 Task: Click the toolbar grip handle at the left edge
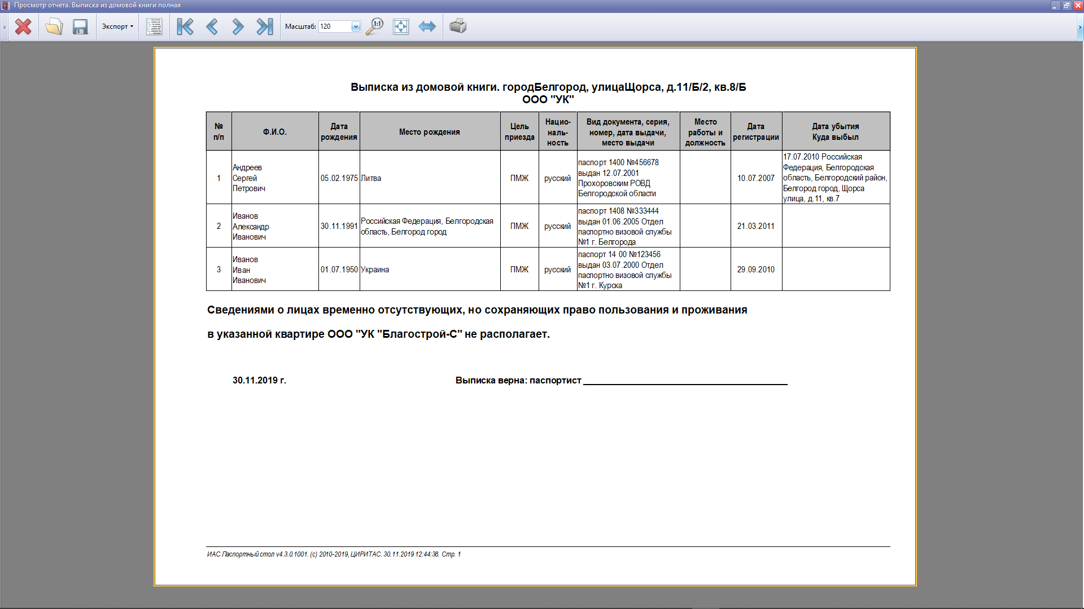click(4, 27)
